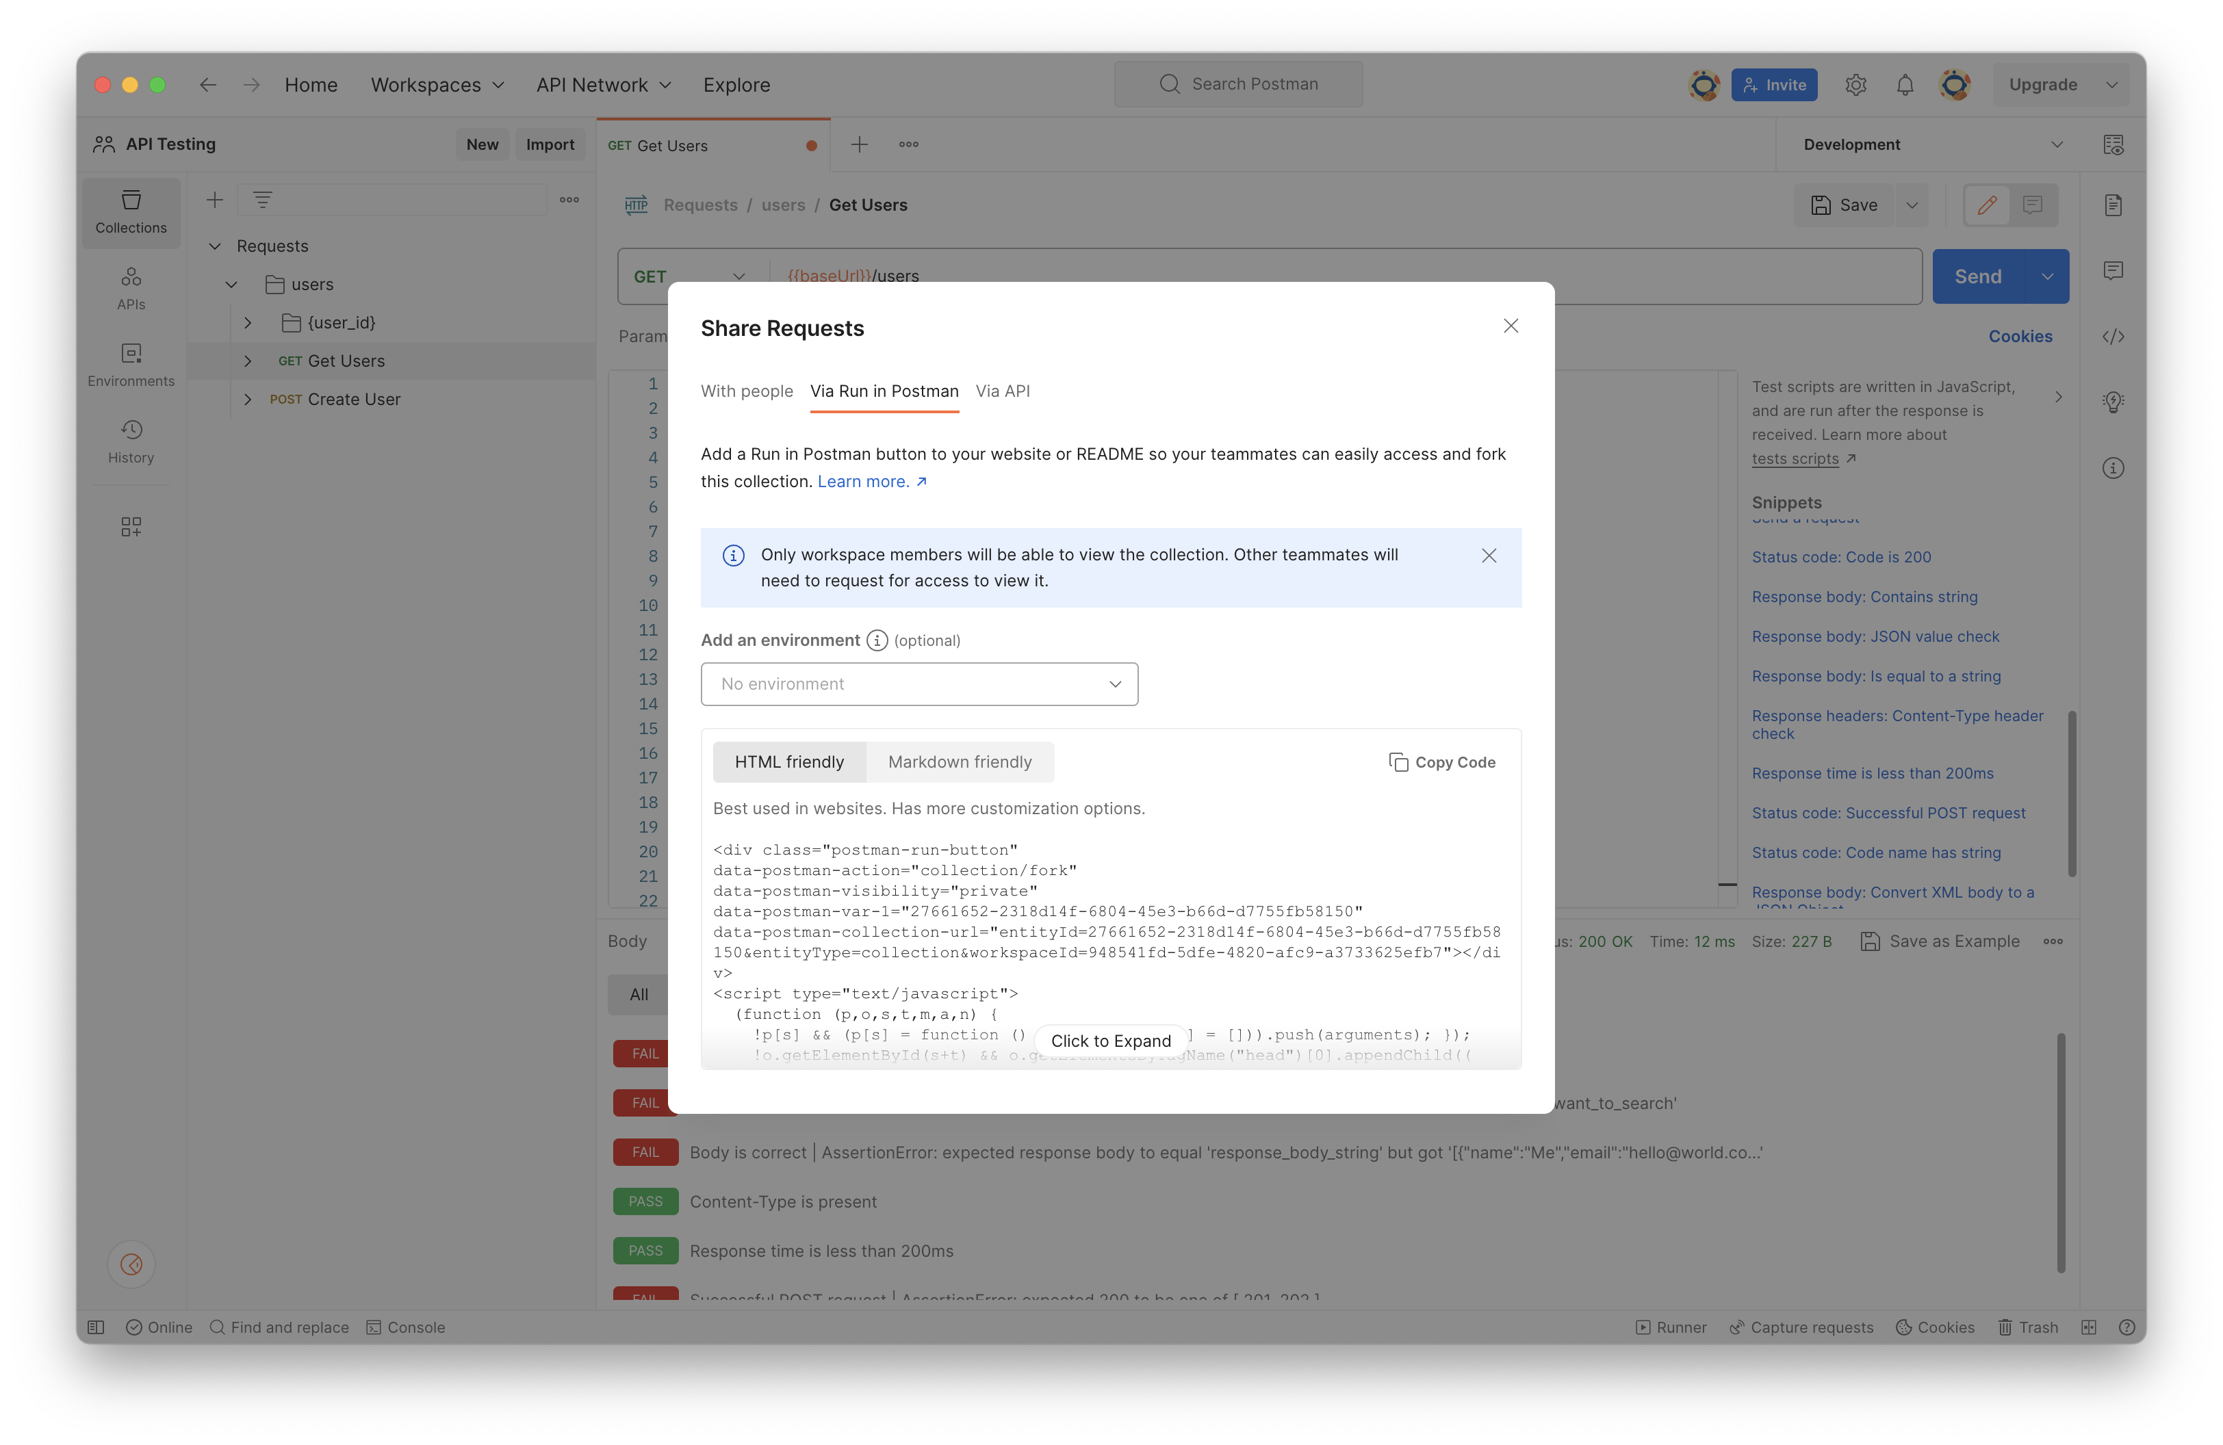
Task: Open the Runner from the status bar
Action: pos(1670,1327)
